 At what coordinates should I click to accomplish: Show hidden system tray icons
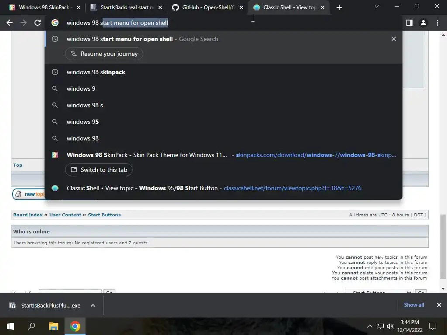[369, 326]
